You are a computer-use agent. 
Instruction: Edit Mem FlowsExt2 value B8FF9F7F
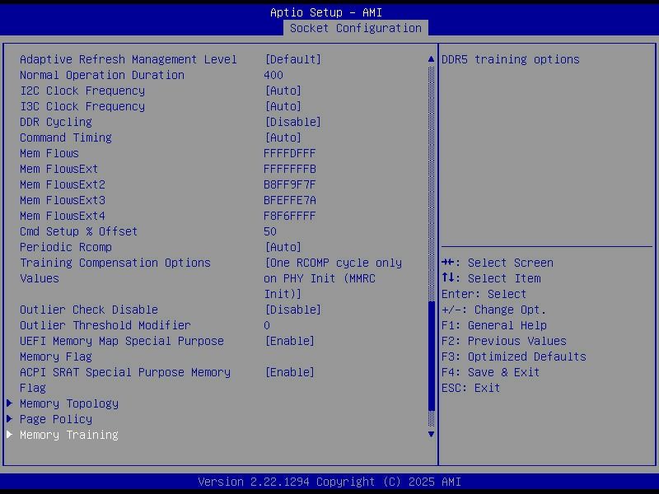[290, 184]
